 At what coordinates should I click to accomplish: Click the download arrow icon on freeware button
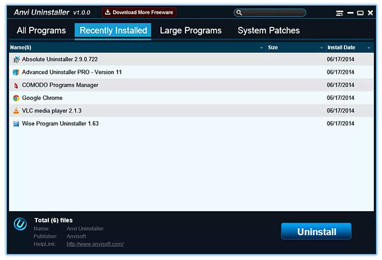tap(107, 12)
